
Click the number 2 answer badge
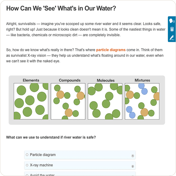point(133,166)
